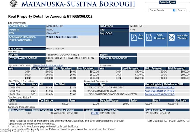Click site address 9703 S River Dr
This screenshot has width=190, height=132.
click(x=55, y=49)
